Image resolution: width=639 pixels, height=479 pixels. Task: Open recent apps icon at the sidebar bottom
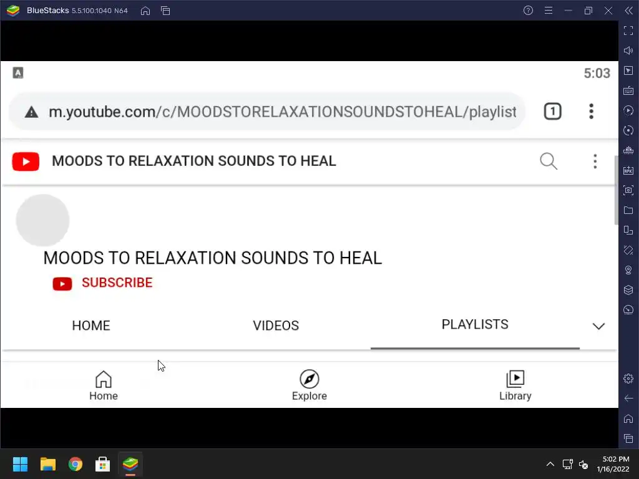coord(628,438)
